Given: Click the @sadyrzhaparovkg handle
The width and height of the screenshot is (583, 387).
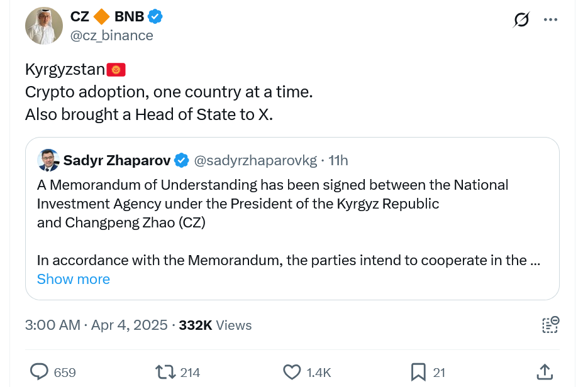Looking at the screenshot, I should tap(255, 161).
